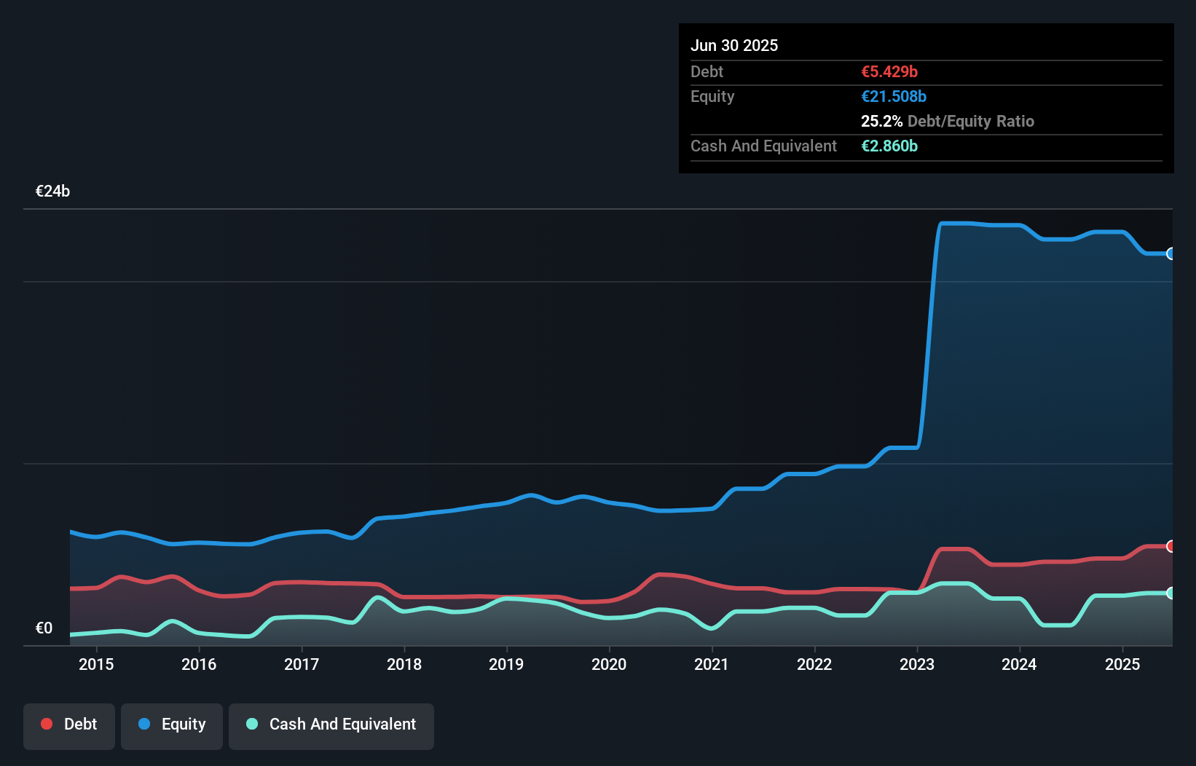1196x766 pixels.
Task: Select the Jun 30 2025 tooltip header
Action: (x=734, y=45)
